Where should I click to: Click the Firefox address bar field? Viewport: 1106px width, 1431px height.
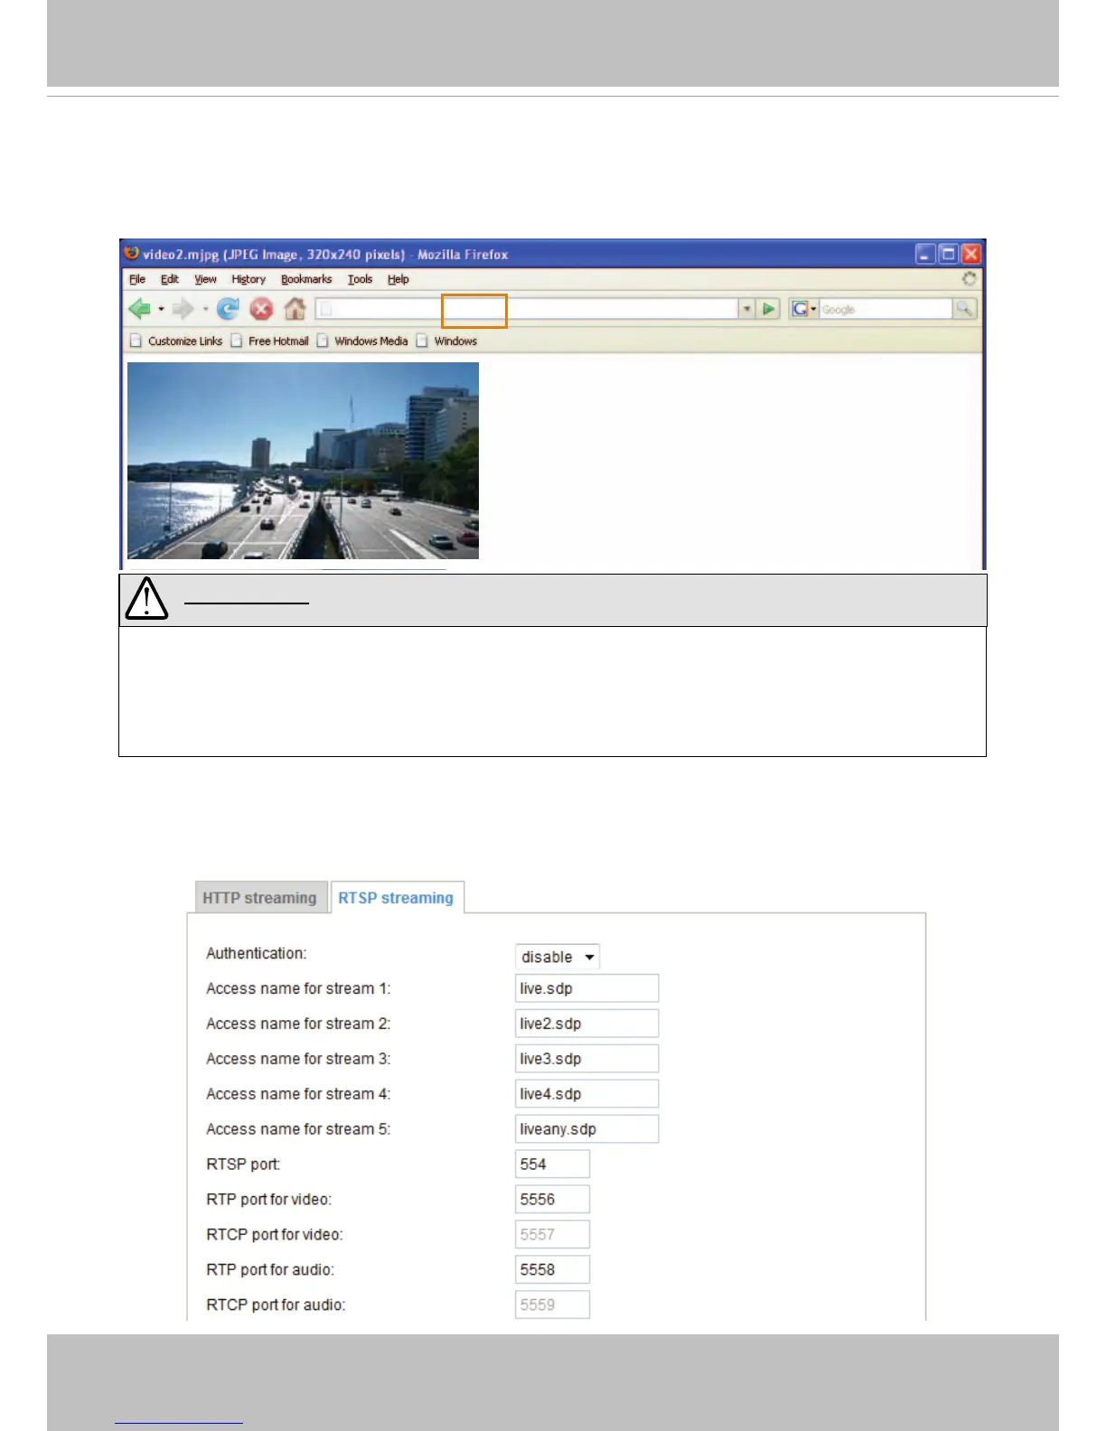tap(528, 309)
